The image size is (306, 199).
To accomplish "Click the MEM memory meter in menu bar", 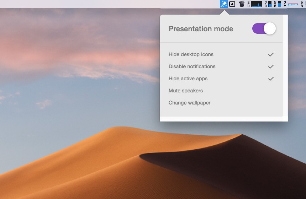I will coord(268,4).
